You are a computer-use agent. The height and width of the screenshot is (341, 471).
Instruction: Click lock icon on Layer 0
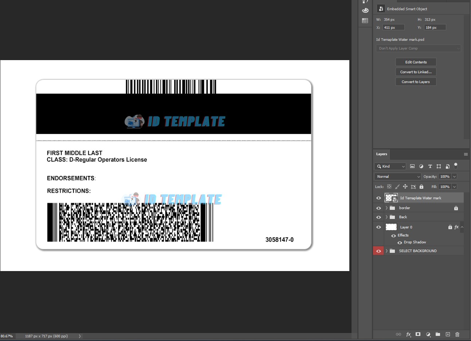pyautogui.click(x=450, y=227)
